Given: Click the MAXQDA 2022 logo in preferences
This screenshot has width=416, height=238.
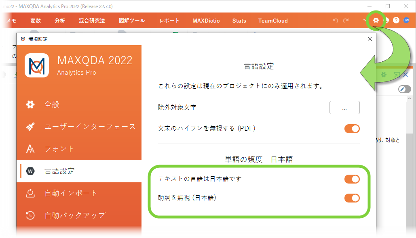Looking at the screenshot, I should (37, 65).
